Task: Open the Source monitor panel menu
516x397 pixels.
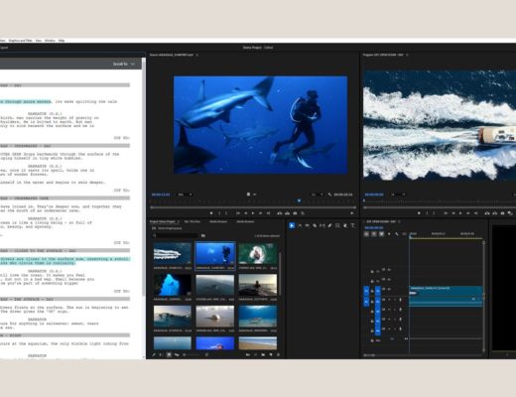Action: (x=196, y=55)
